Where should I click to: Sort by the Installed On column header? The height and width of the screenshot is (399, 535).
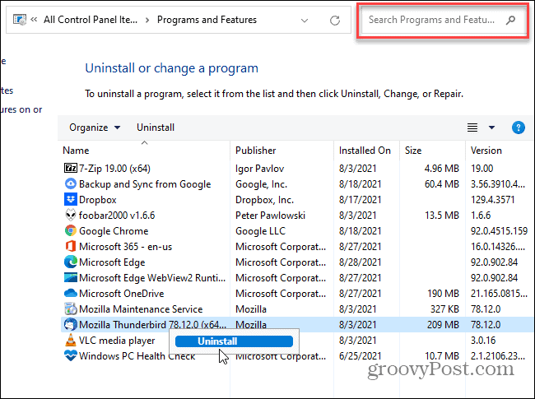pos(365,151)
